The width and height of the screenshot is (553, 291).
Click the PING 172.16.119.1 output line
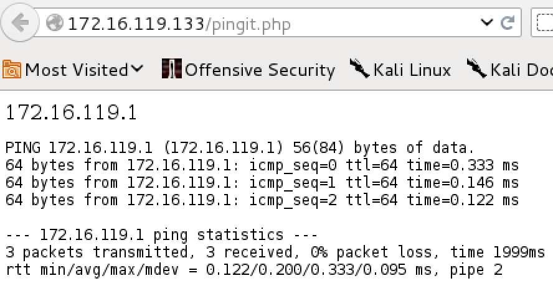(240, 147)
